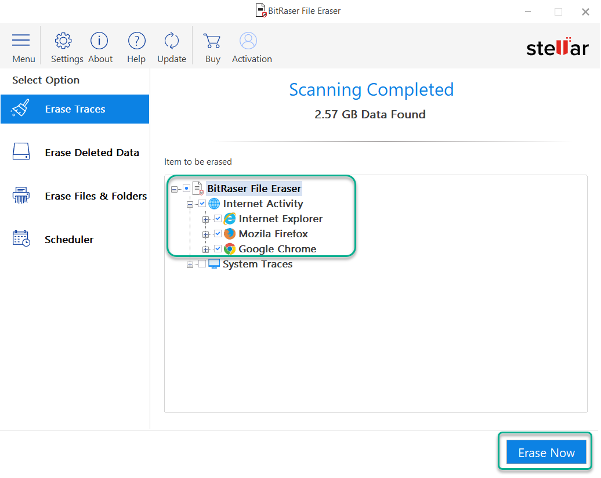Open the Help question mark icon
The width and height of the screenshot is (601, 478).
[x=137, y=41]
